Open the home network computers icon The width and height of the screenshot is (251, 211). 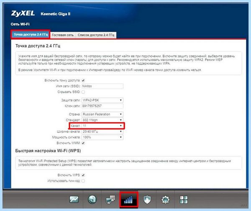pos(110,199)
